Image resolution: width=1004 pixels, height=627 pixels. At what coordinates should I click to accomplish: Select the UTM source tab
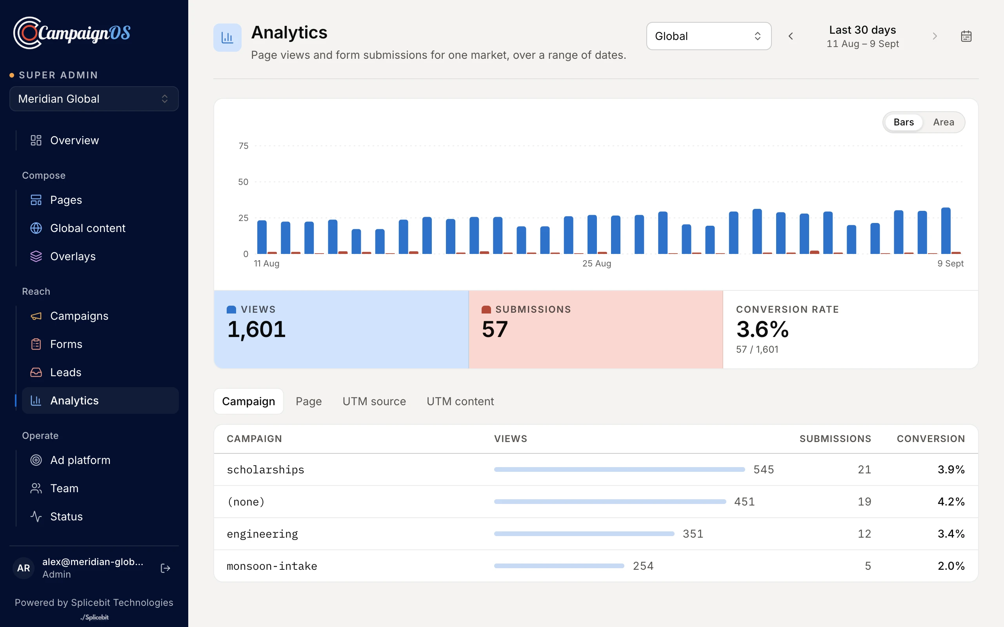coord(374,401)
